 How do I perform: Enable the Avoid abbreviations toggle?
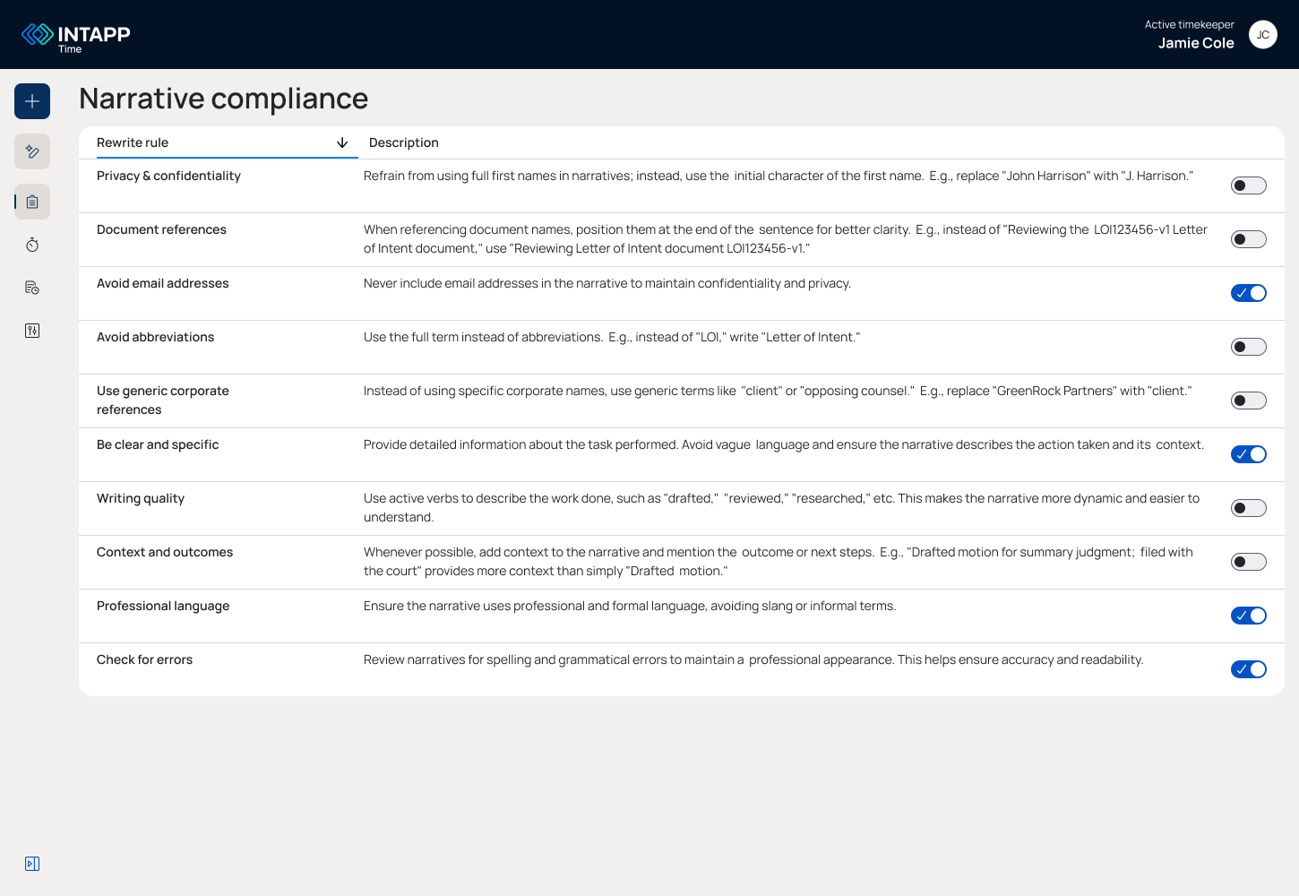click(x=1249, y=347)
